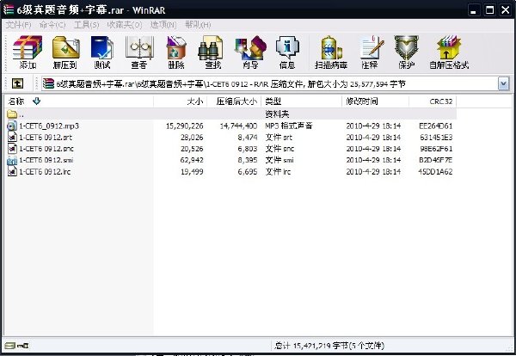Click the WinRAR title bar icon
Viewport: 516px width, 356px height.
(x=8, y=9)
